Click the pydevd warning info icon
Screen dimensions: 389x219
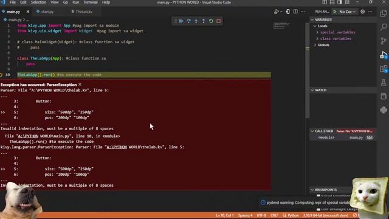tap(263, 203)
